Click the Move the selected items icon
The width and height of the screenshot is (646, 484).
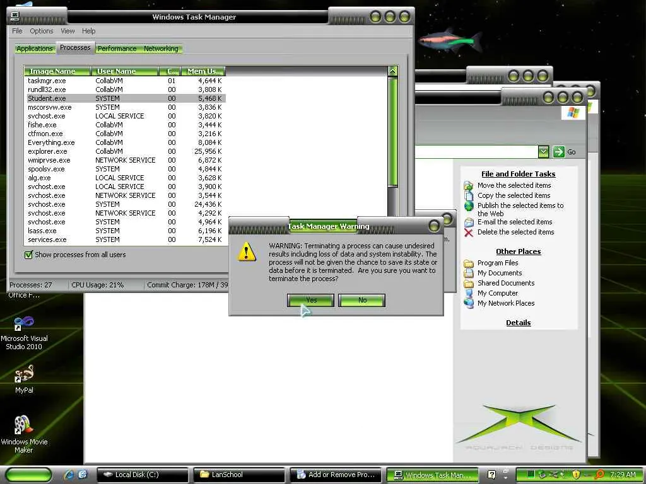[x=469, y=186]
